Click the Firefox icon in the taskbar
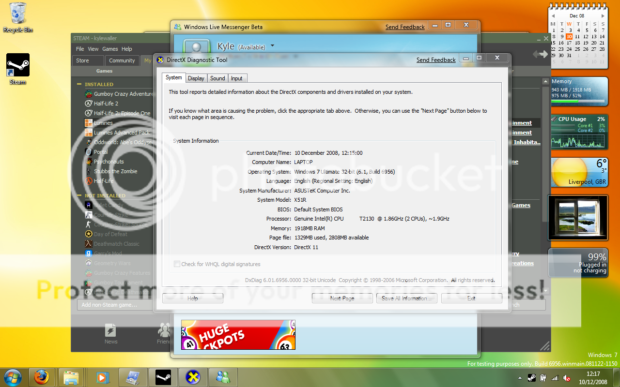620x387 pixels. (42, 376)
